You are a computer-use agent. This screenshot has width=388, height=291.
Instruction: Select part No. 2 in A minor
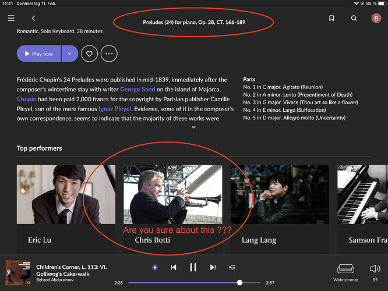coord(298,95)
